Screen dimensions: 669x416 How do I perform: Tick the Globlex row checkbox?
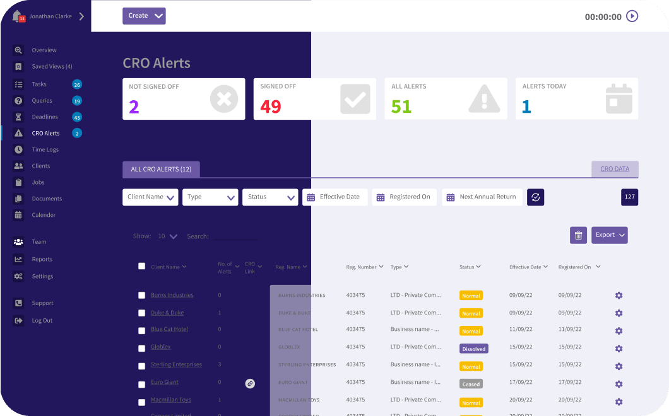tap(141, 349)
